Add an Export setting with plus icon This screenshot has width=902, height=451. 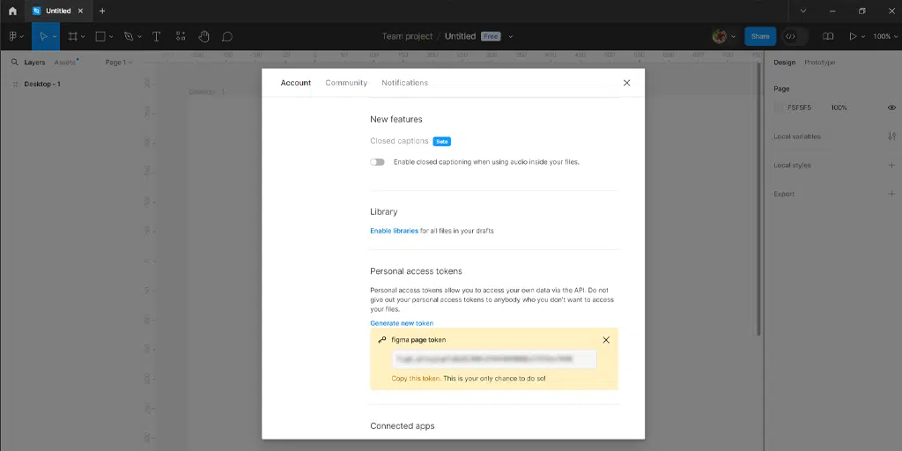(x=891, y=194)
